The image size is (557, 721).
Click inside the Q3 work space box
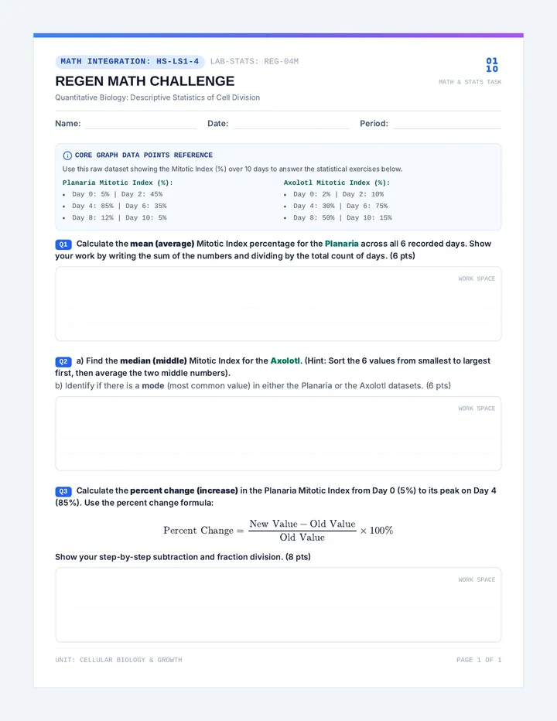[278, 605]
